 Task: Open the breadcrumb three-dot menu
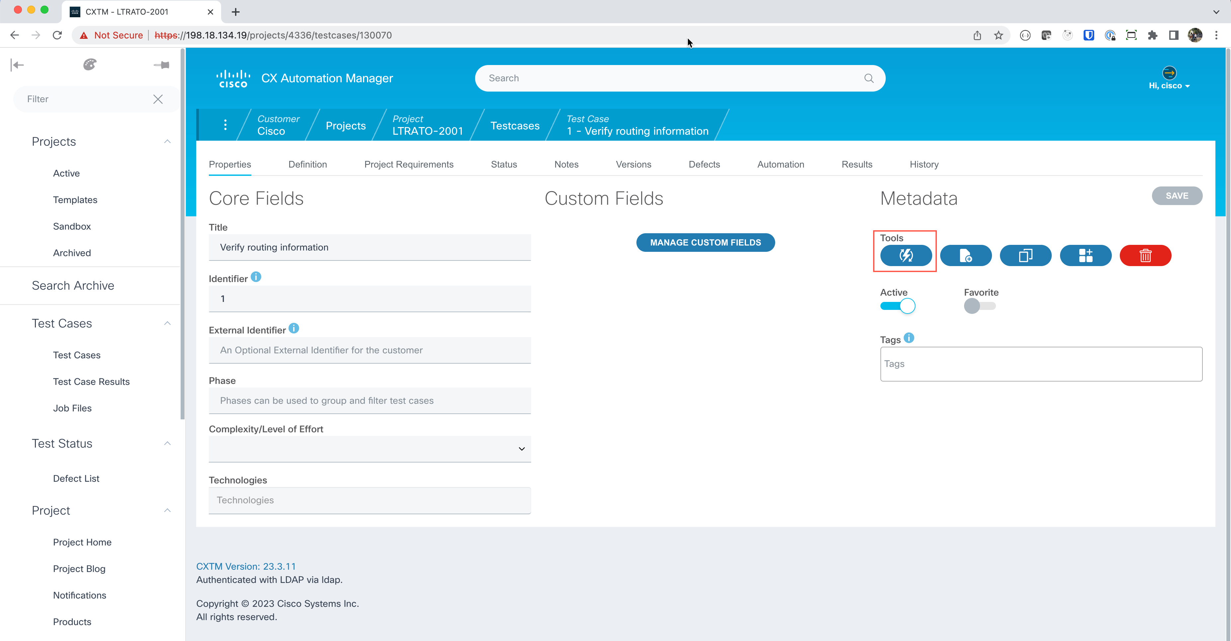pos(225,125)
